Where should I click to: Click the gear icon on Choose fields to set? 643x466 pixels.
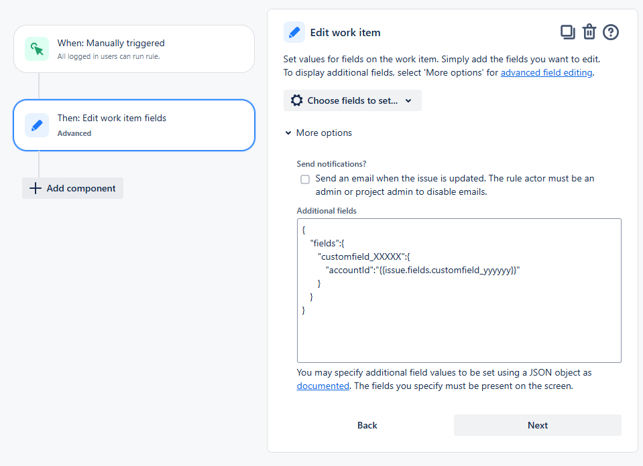(297, 100)
